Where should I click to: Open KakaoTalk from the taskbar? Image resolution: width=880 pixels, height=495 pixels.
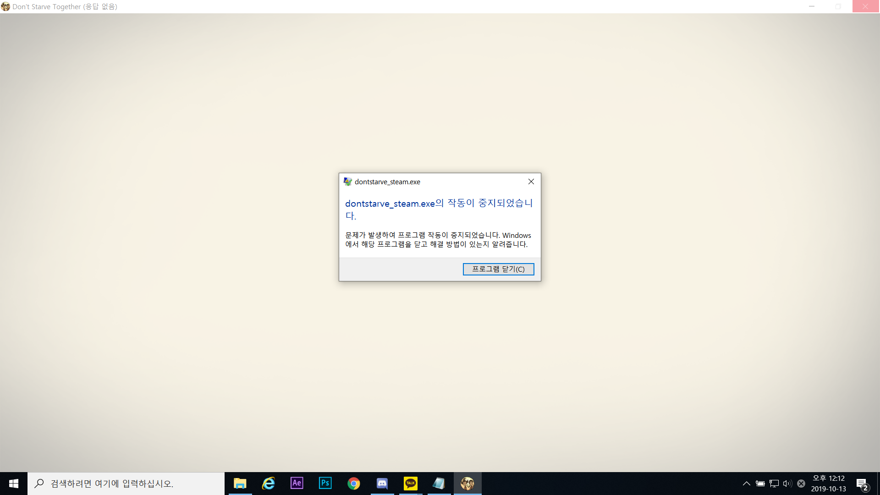point(410,483)
